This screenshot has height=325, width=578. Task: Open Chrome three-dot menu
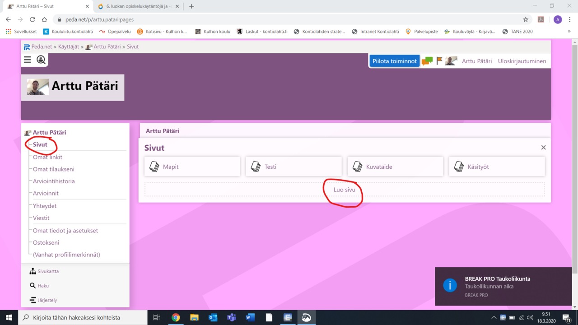click(570, 19)
